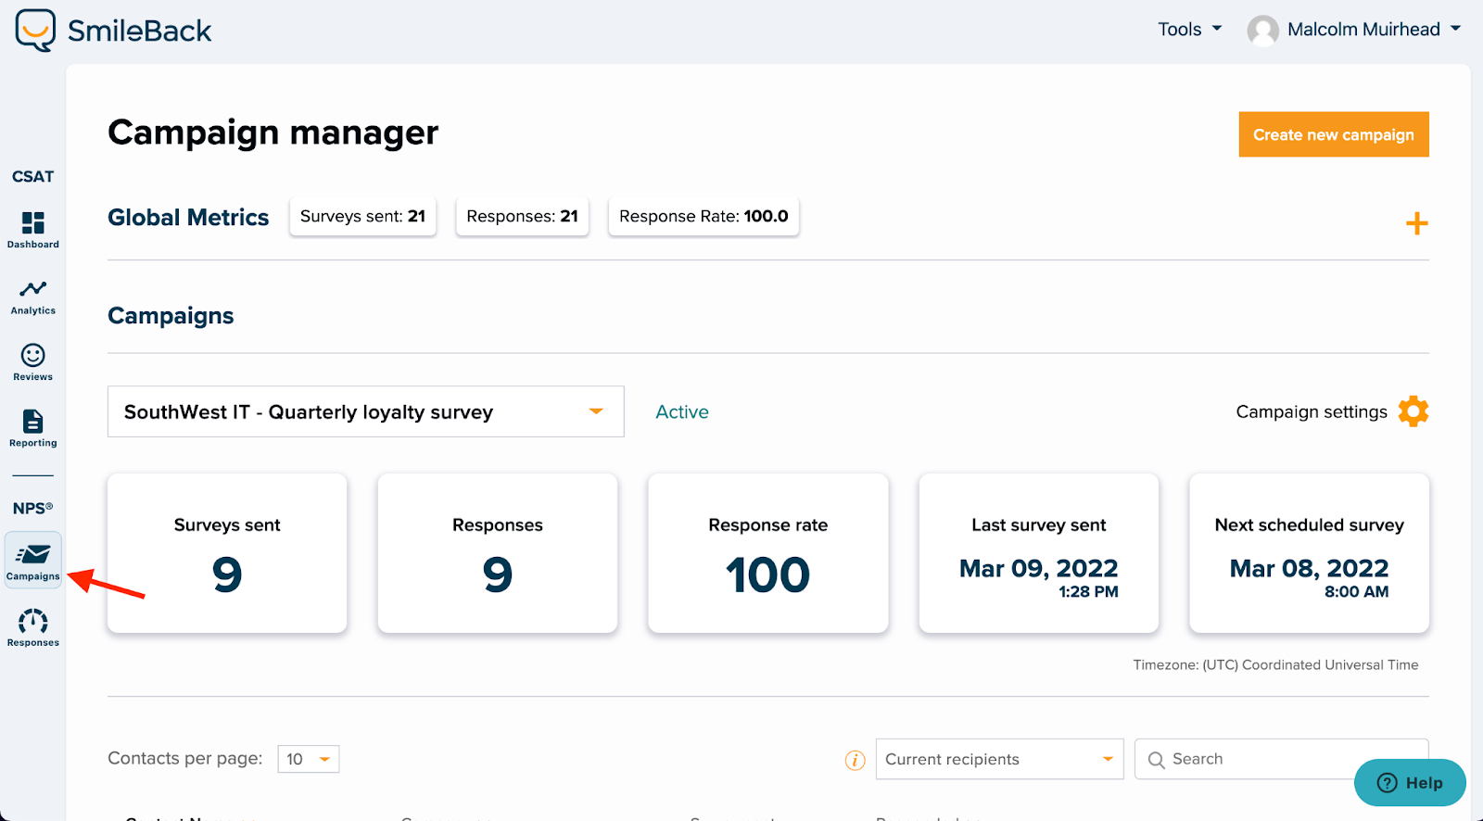Image resolution: width=1483 pixels, height=821 pixels.
Task: Expand Global Metrics with plus icon
Action: (1416, 223)
